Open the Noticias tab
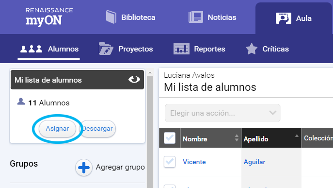 pyautogui.click(x=212, y=17)
